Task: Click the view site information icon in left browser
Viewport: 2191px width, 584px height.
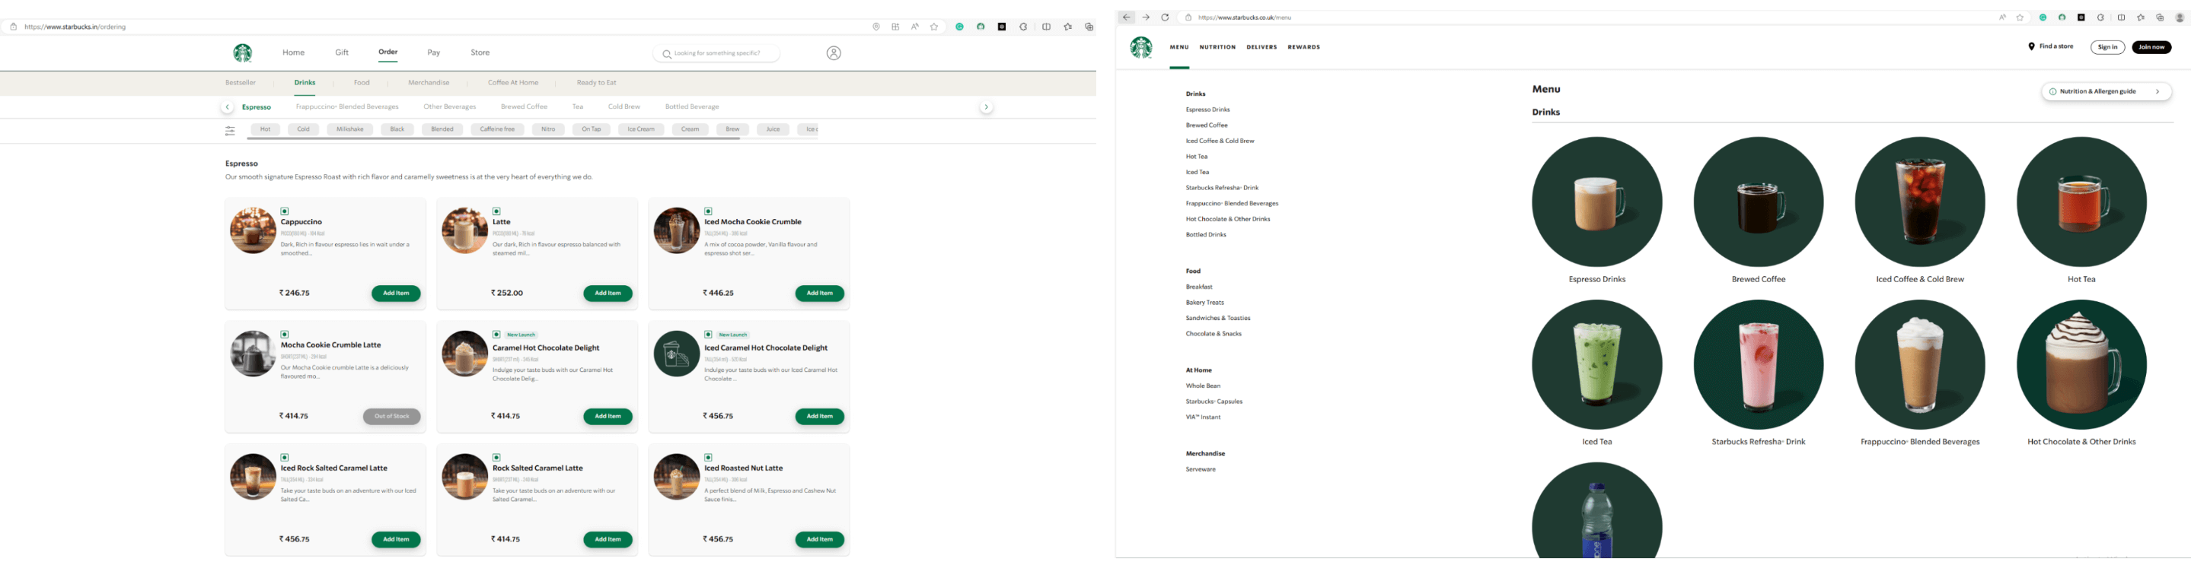Action: click(14, 27)
